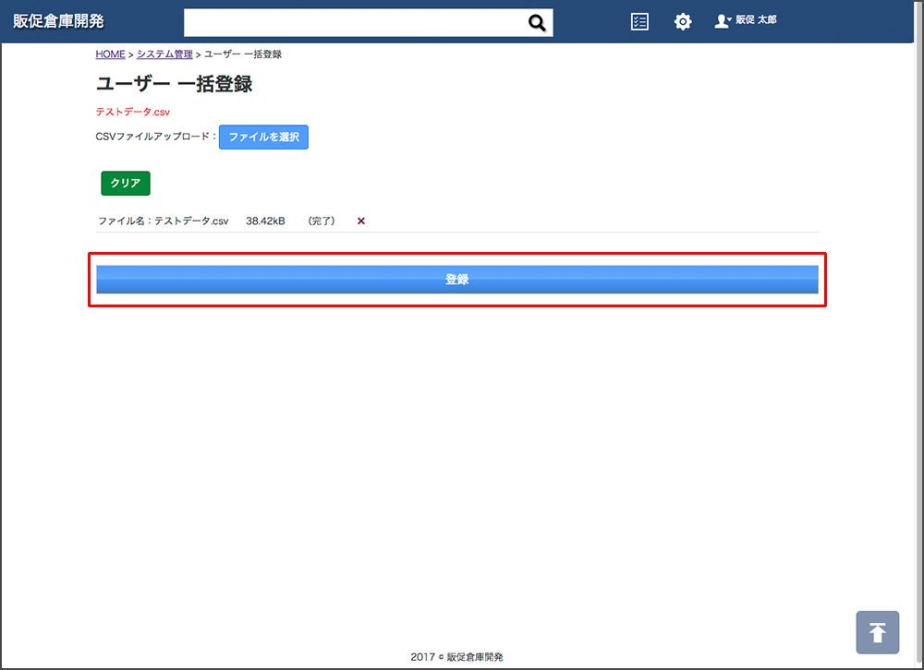Click the magnifier search icon
The height and width of the screenshot is (670, 924).
coord(536,22)
